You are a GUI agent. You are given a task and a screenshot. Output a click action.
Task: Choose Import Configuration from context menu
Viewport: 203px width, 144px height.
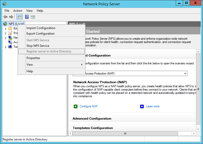[x=52, y=28]
